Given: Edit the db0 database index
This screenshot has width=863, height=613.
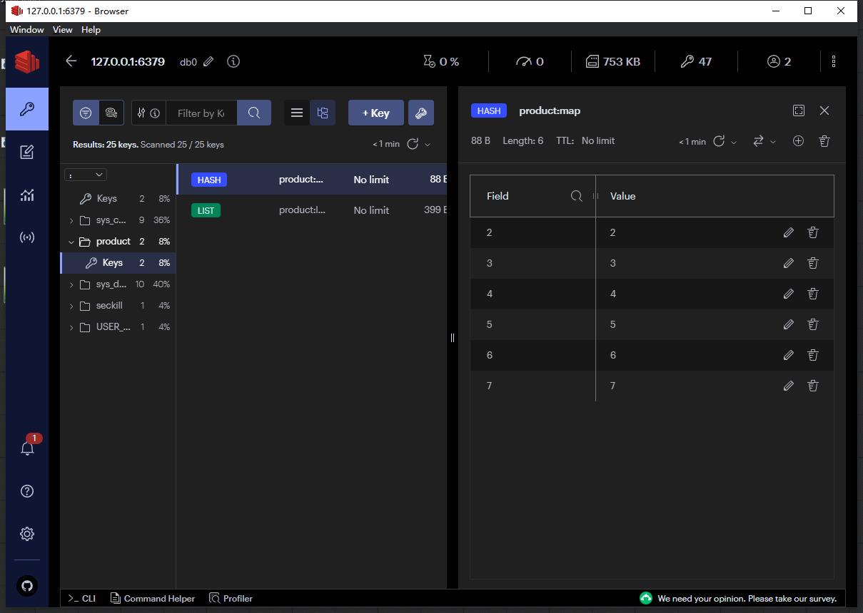Looking at the screenshot, I should pyautogui.click(x=208, y=62).
